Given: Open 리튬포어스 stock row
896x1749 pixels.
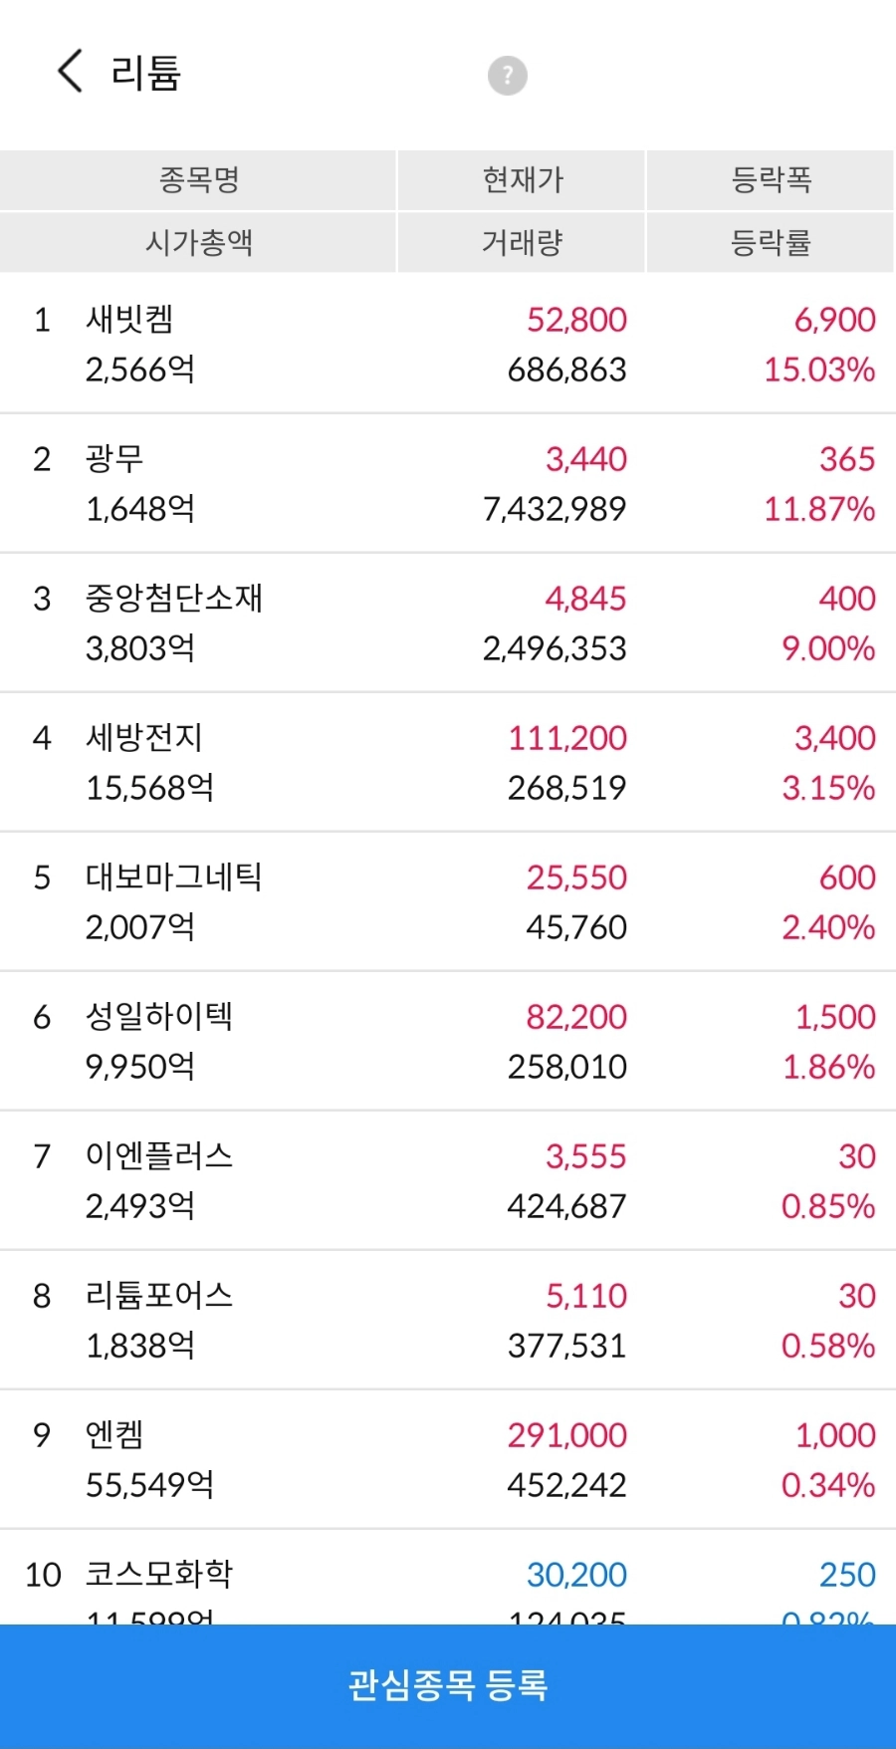Looking at the screenshot, I should (448, 1320).
